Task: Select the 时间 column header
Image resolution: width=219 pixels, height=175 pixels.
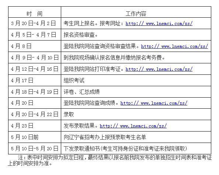Action: pos(35,14)
